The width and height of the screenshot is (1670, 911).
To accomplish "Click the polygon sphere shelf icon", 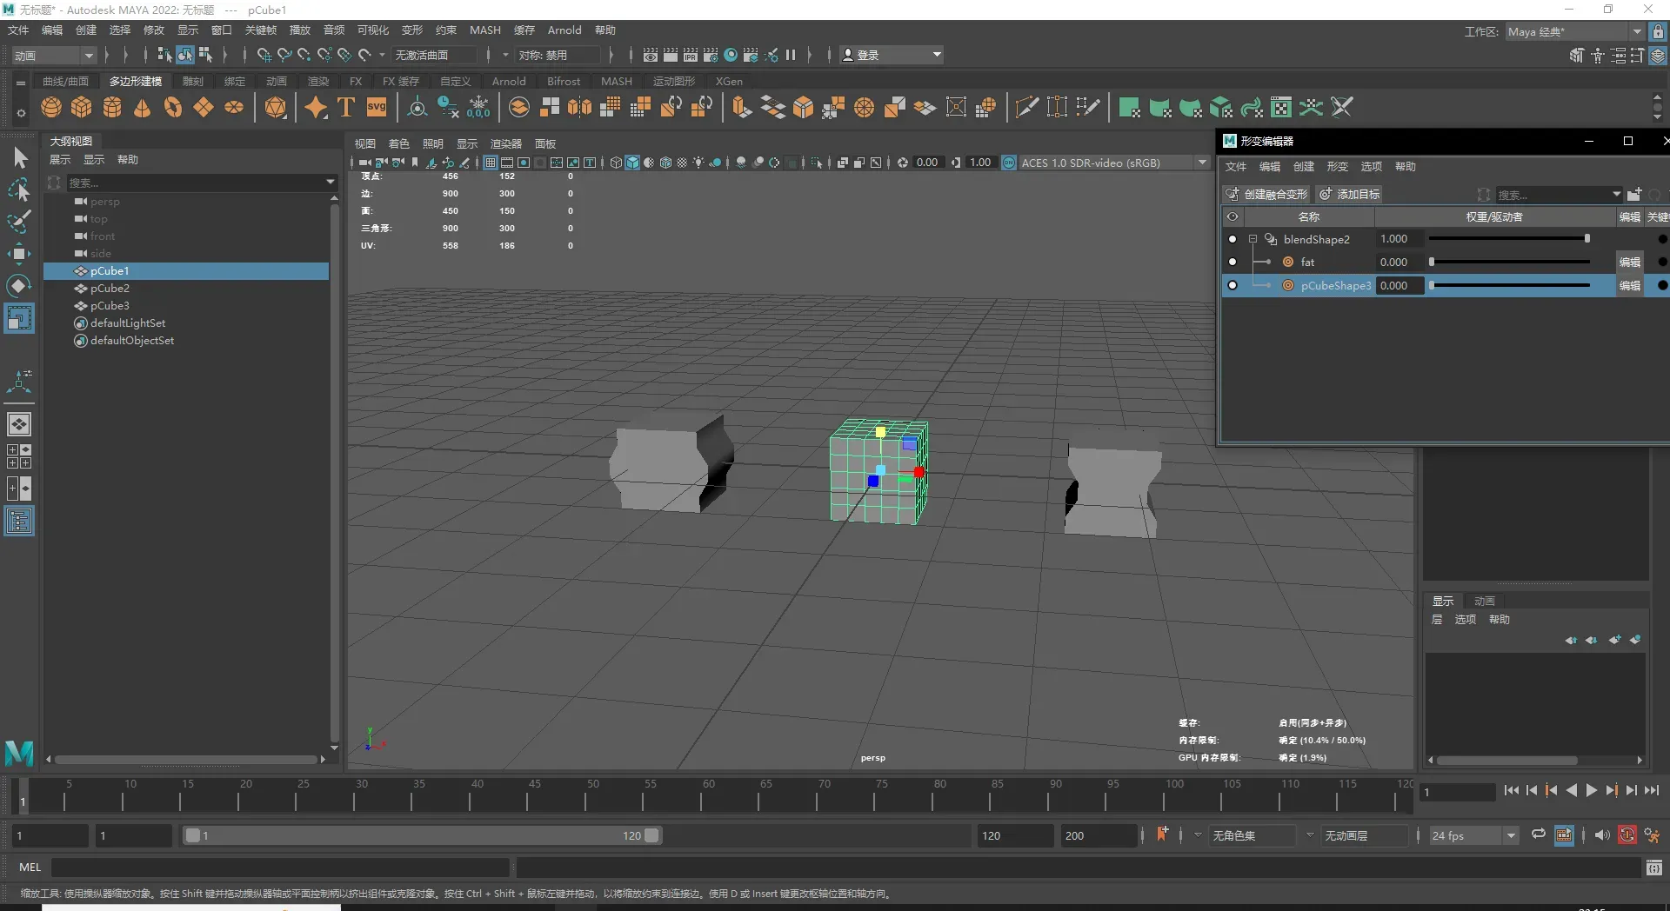I will (51, 108).
